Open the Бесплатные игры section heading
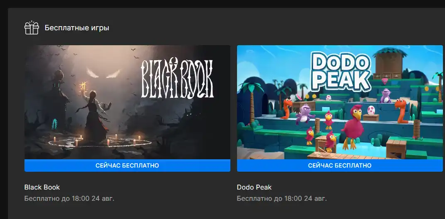Image resolution: width=445 pixels, height=219 pixels. [x=77, y=28]
